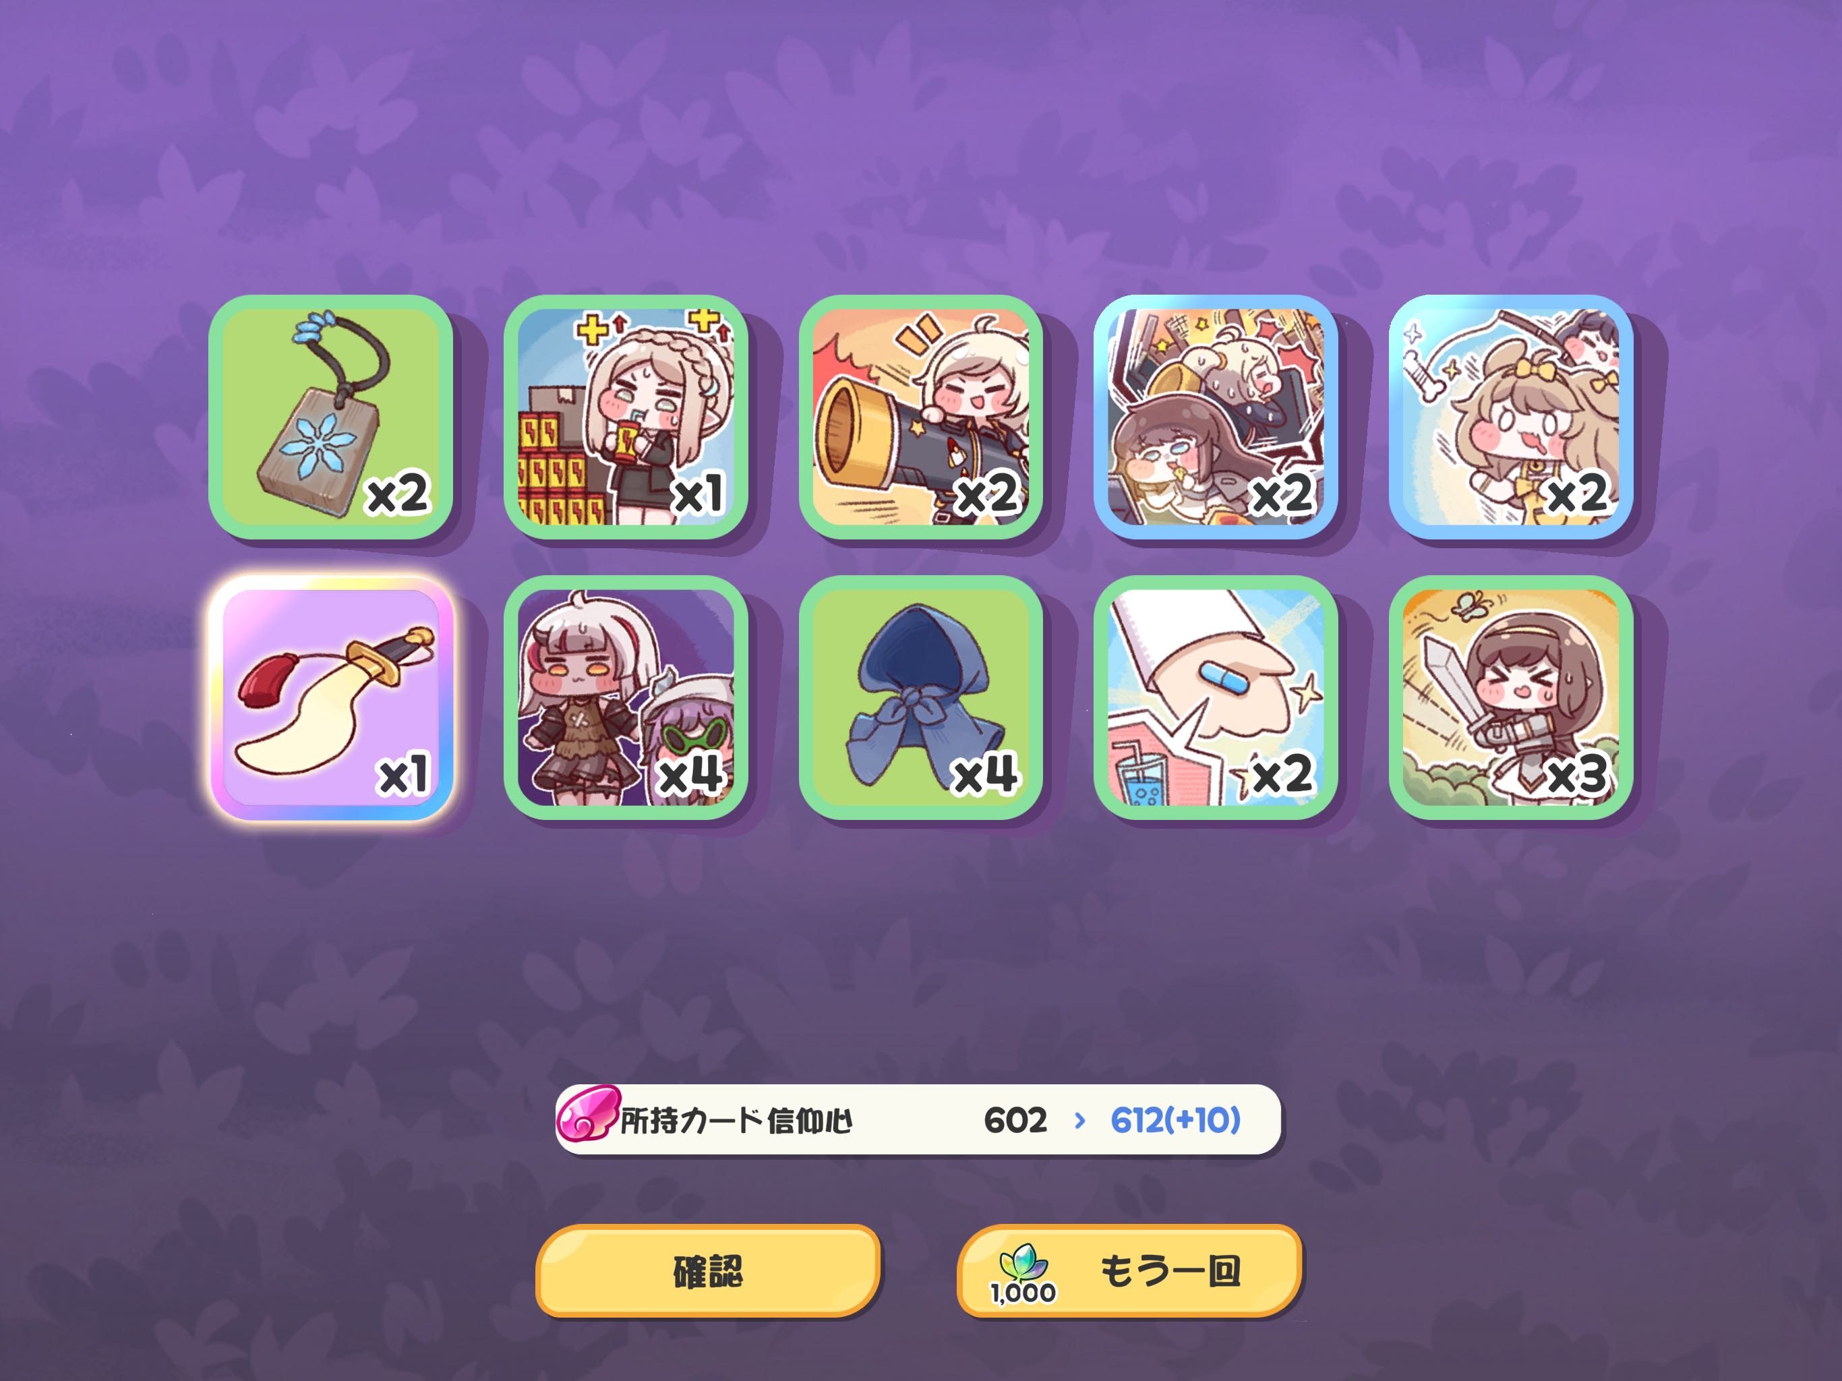Viewport: 1842px width, 1381px height.
Task: Click the x1 count on dagger card
Action: coord(403,775)
